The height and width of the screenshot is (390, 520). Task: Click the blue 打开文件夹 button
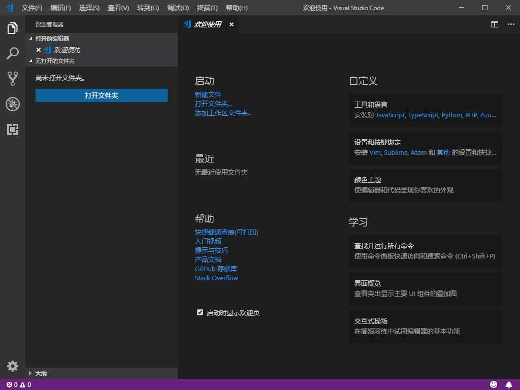(x=102, y=95)
